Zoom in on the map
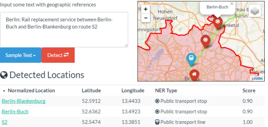Screen dimensions: 268x127 coord(146,9)
